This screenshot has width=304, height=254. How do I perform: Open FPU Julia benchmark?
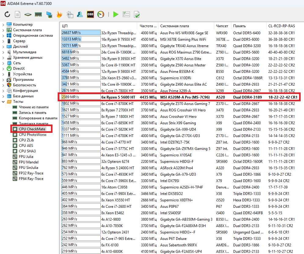(26, 157)
